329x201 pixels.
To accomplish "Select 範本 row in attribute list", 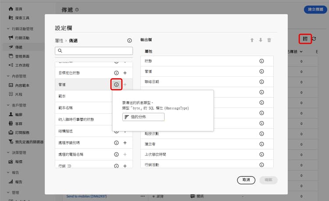I will coord(83,96).
